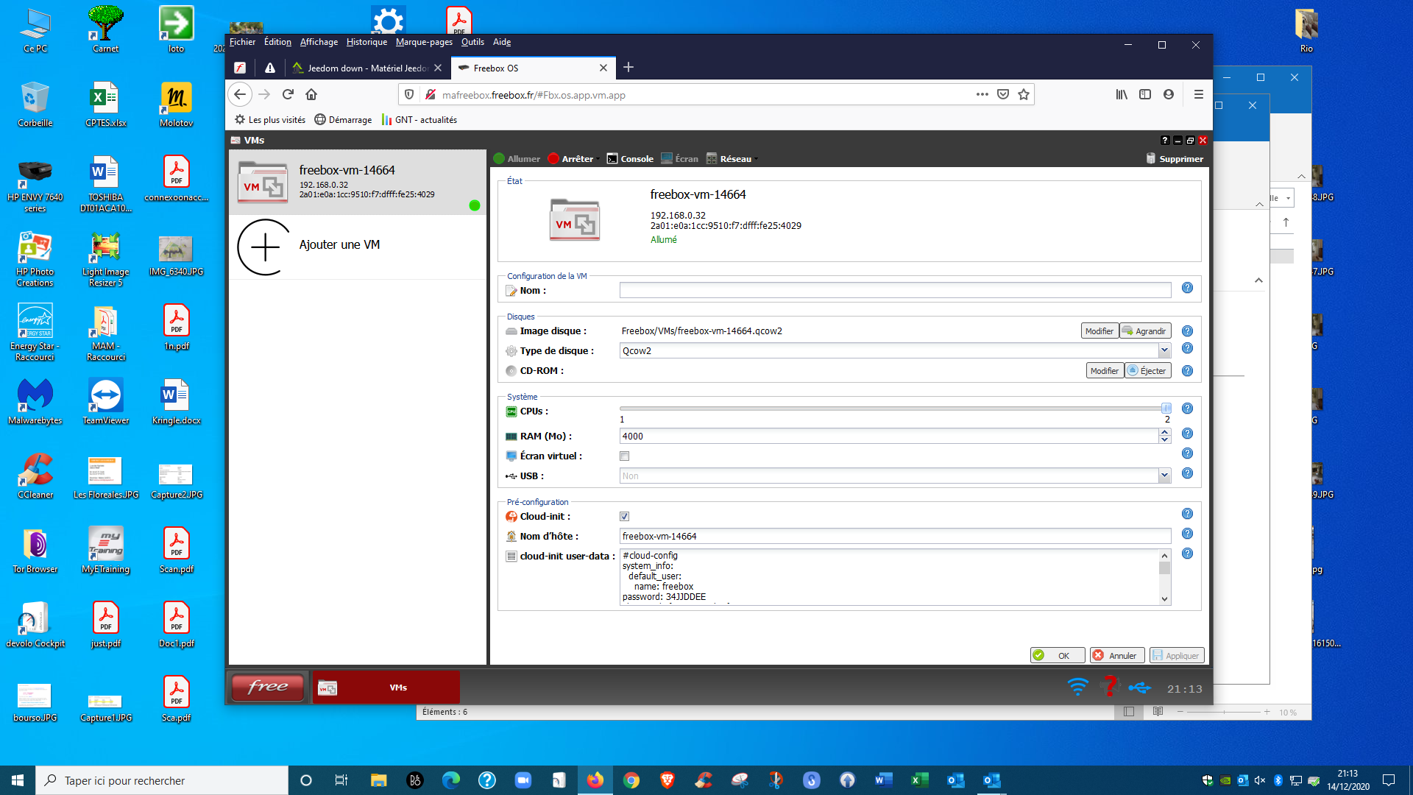Click the red Arrêter stop icon
Image resolution: width=1413 pixels, height=795 pixels.
tap(553, 158)
